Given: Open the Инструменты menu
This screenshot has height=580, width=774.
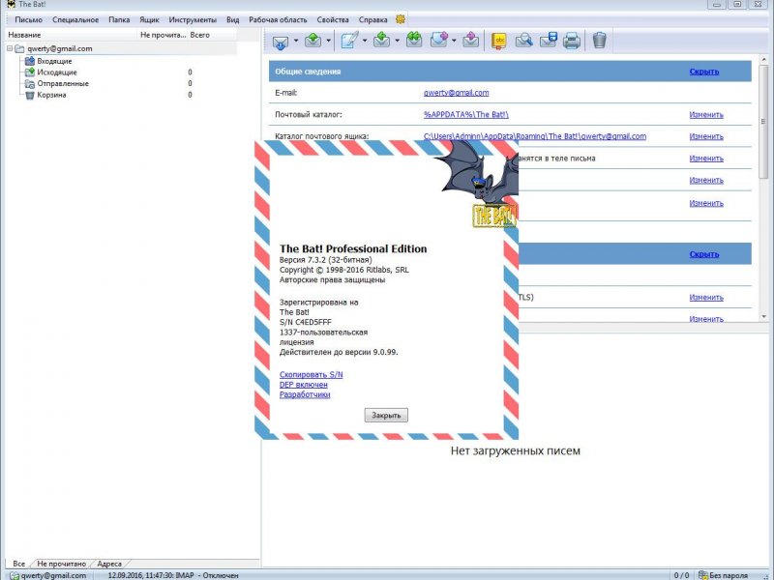Looking at the screenshot, I should [193, 19].
